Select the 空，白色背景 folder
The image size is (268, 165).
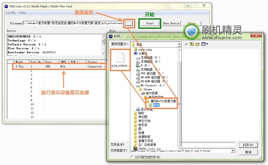click(x=145, y=145)
